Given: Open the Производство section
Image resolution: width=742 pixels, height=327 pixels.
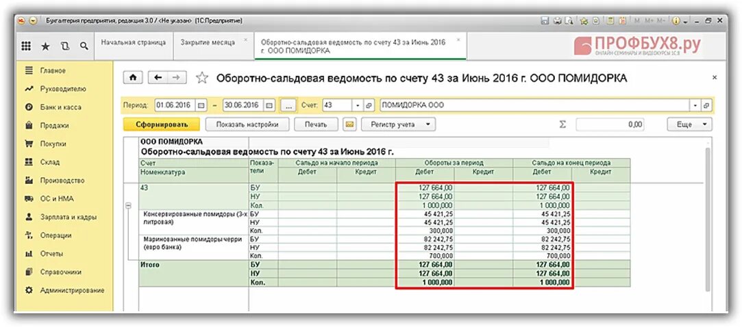Looking at the screenshot, I should coord(64,181).
